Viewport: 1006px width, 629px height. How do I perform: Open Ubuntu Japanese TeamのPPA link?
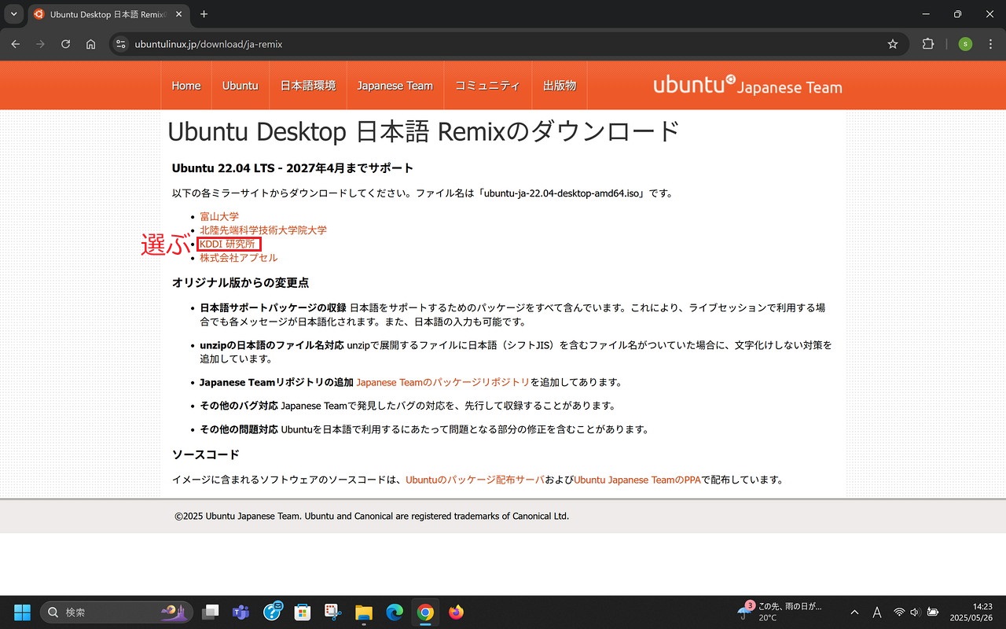click(x=637, y=480)
